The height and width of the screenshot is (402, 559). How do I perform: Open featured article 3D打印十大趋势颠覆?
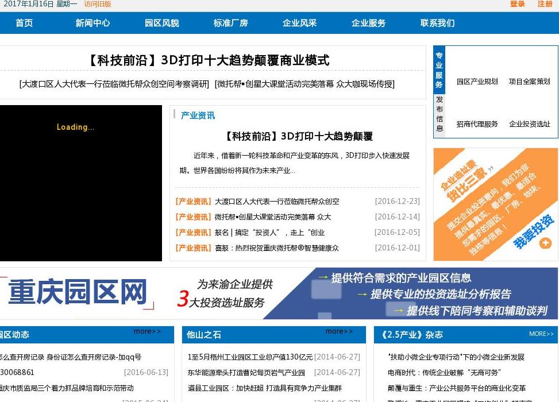point(298,136)
